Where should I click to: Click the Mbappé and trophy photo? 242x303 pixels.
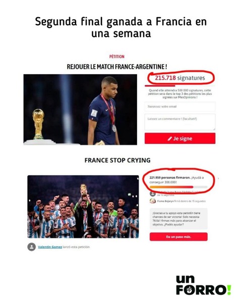(x=80, y=110)
